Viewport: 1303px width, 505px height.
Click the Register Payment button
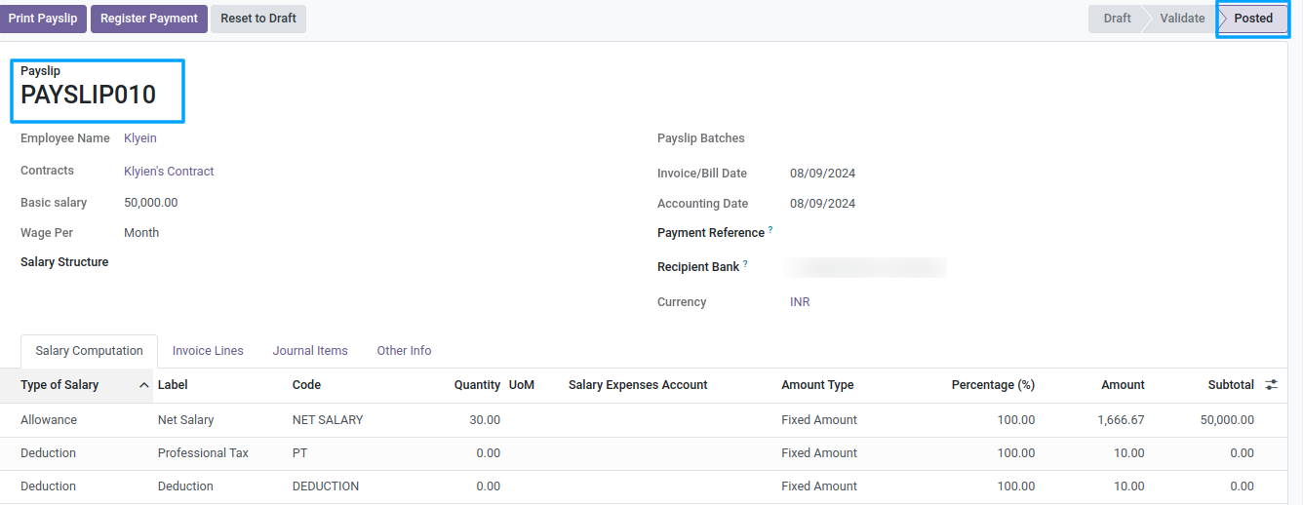[149, 19]
